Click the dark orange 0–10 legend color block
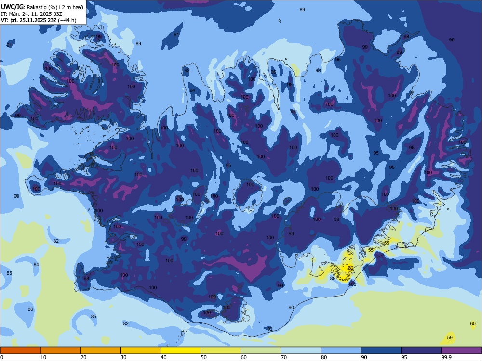The height and width of the screenshot is (361, 482). [20, 350]
